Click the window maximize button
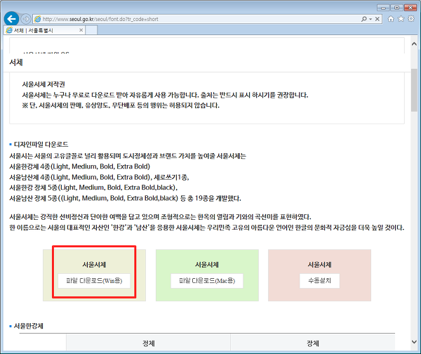The height and width of the screenshot is (354, 421). point(396,8)
